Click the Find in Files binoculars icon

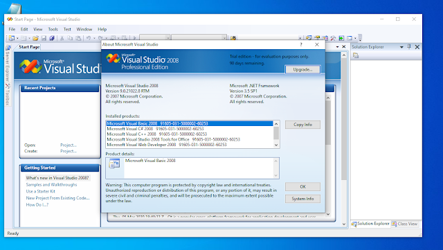pos(233,38)
